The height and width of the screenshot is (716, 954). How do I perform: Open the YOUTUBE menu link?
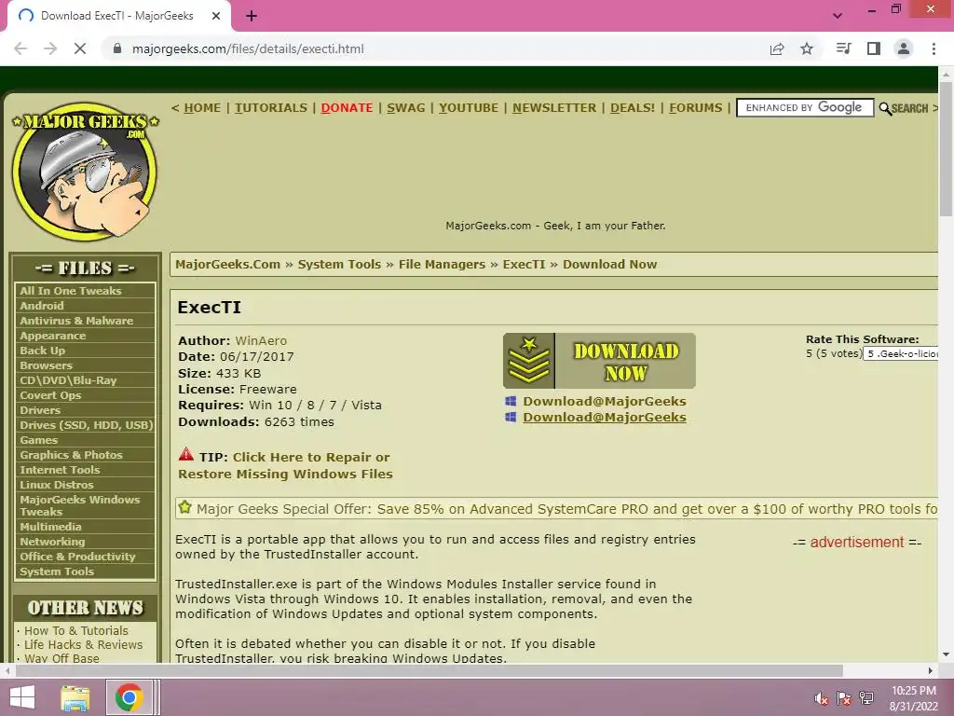469,108
